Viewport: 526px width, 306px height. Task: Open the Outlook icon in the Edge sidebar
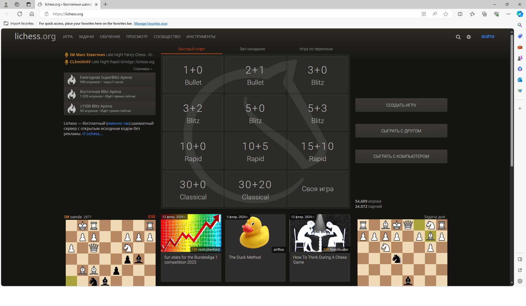pyautogui.click(x=520, y=80)
